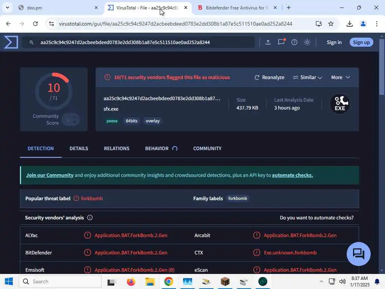Screen dimensions: 385x289
Task: Open the VirusTotal logo home link
Action: 11,42
